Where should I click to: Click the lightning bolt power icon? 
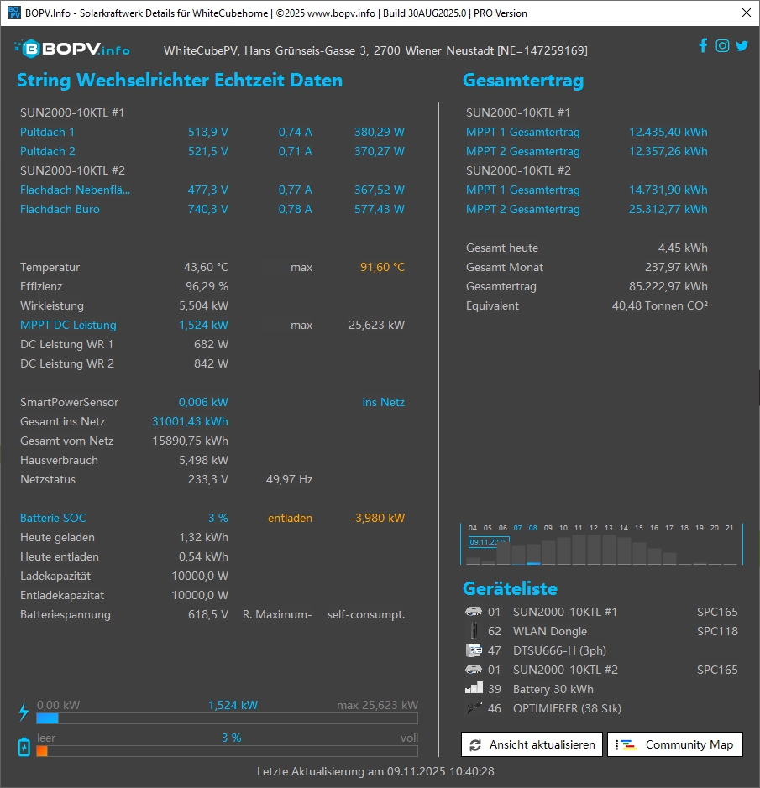24,712
